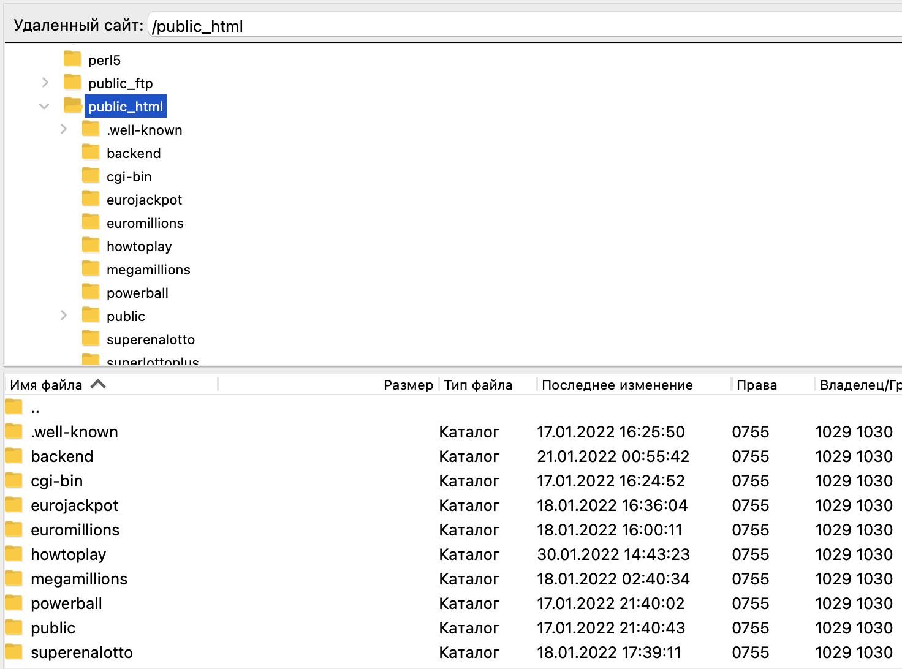
Task: Click cgi-bin folder icon in tree
Action: (91, 175)
